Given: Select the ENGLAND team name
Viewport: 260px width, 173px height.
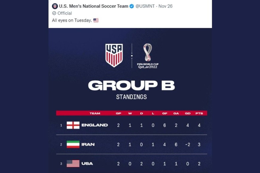Looking at the screenshot, I should pos(94,125).
